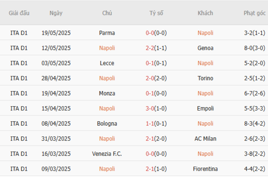This screenshot has height=178, width=268.
Task: Click the "Giải đấu" column header
Action: click(19, 13)
